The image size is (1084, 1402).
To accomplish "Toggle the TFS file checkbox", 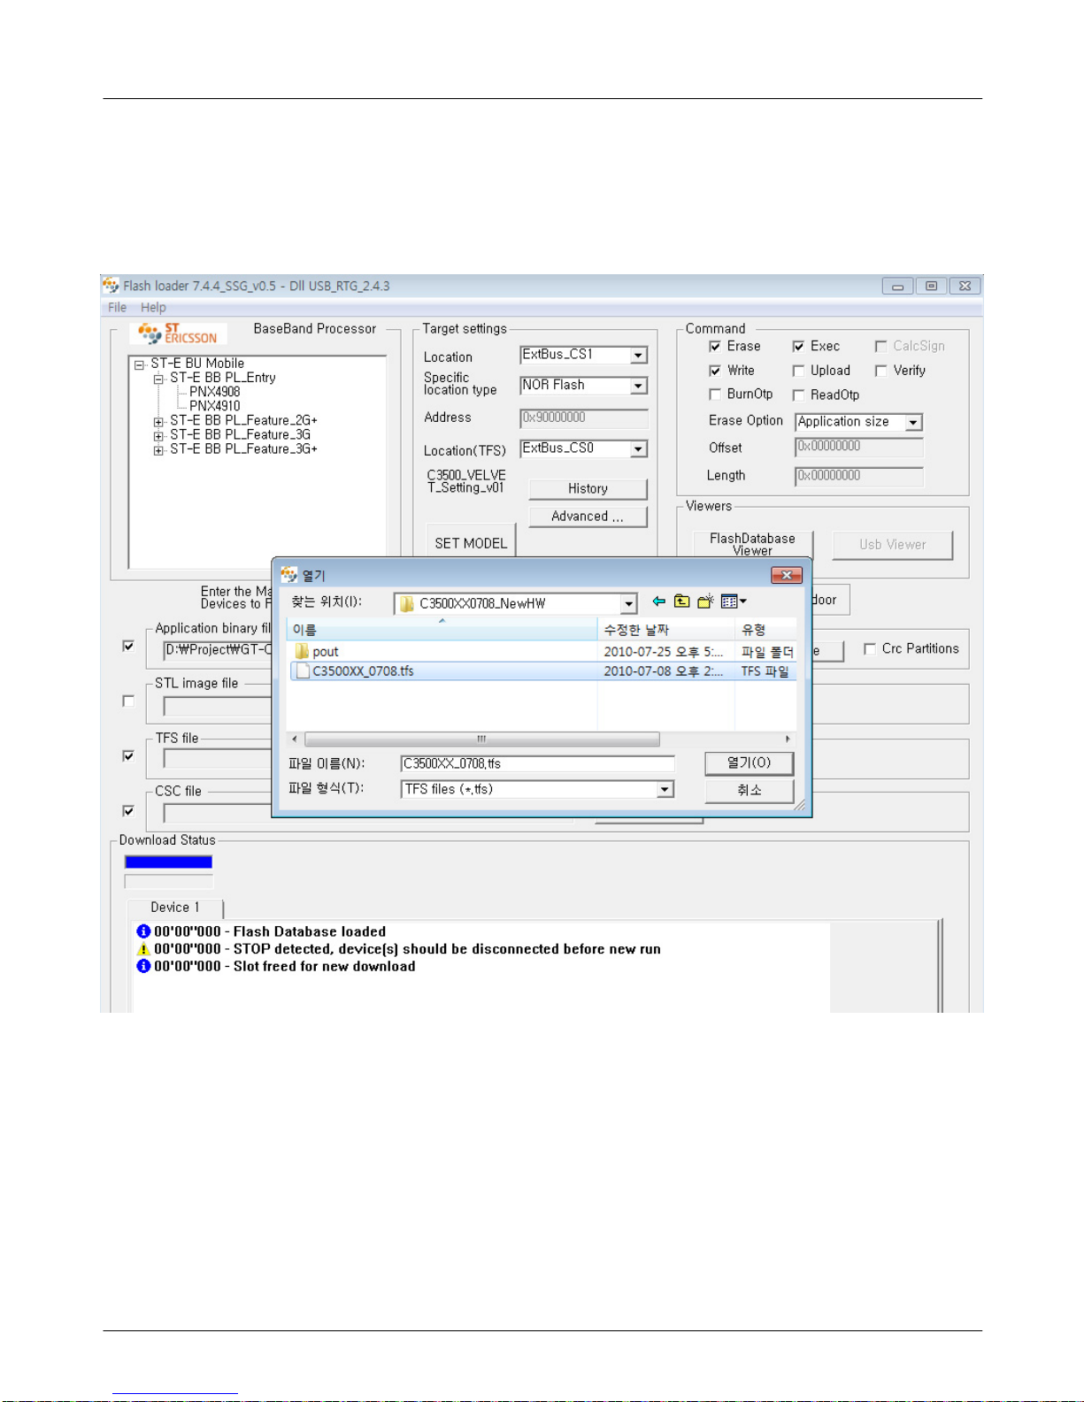I will (x=128, y=756).
